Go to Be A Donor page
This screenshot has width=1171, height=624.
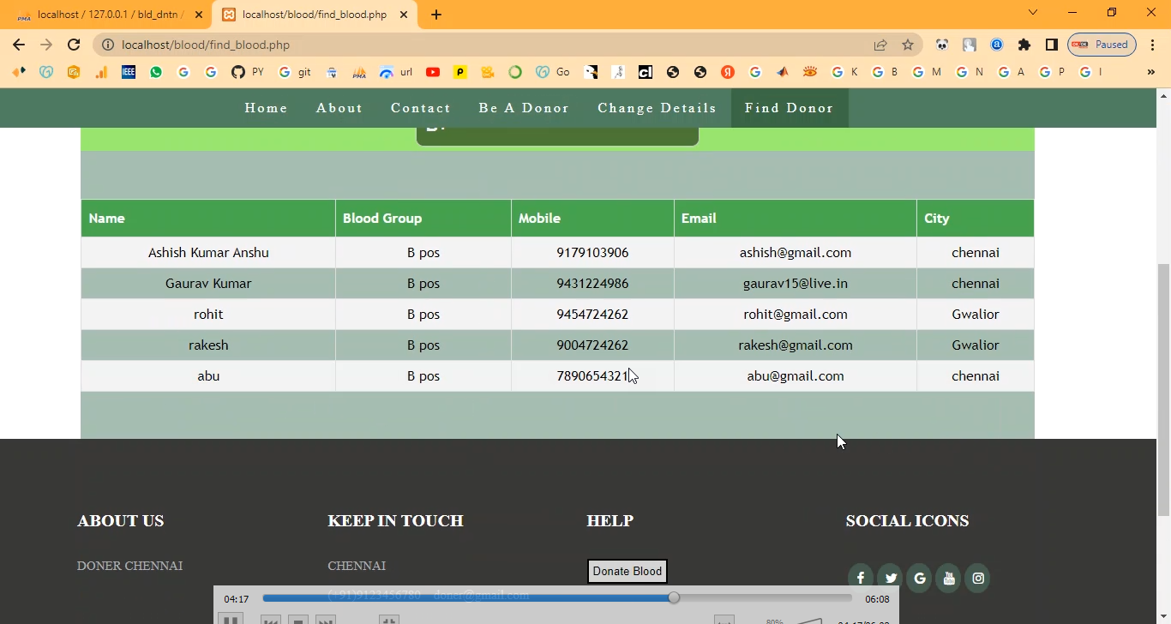click(x=524, y=108)
